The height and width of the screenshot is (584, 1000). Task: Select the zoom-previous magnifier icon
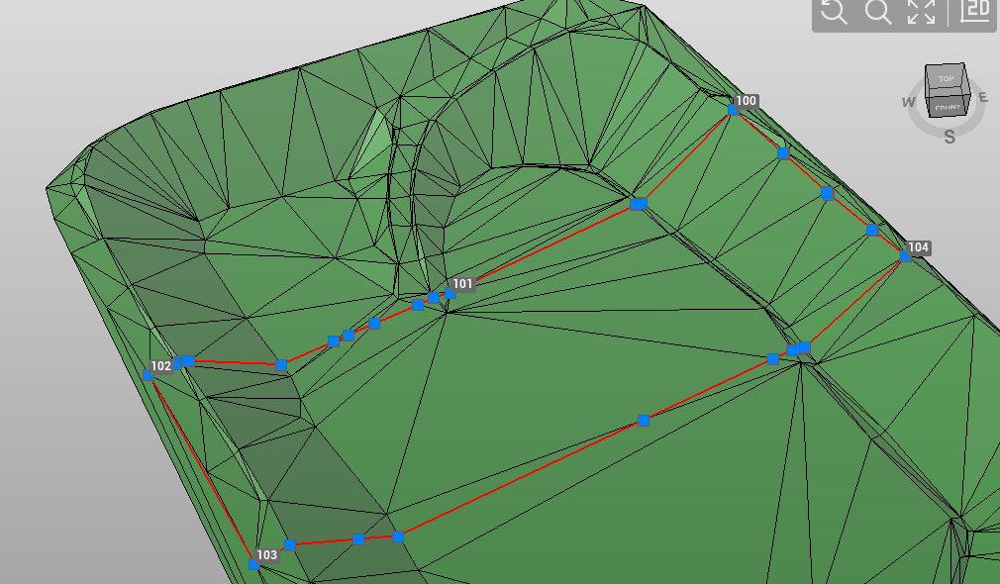point(835,14)
